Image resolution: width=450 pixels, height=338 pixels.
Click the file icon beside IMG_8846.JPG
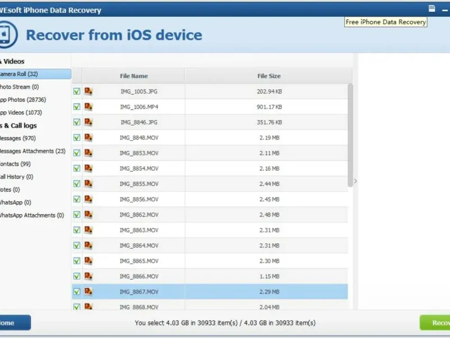[x=88, y=122]
